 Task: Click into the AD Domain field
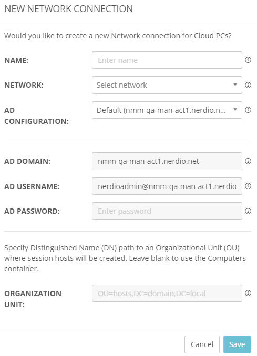click(167, 161)
